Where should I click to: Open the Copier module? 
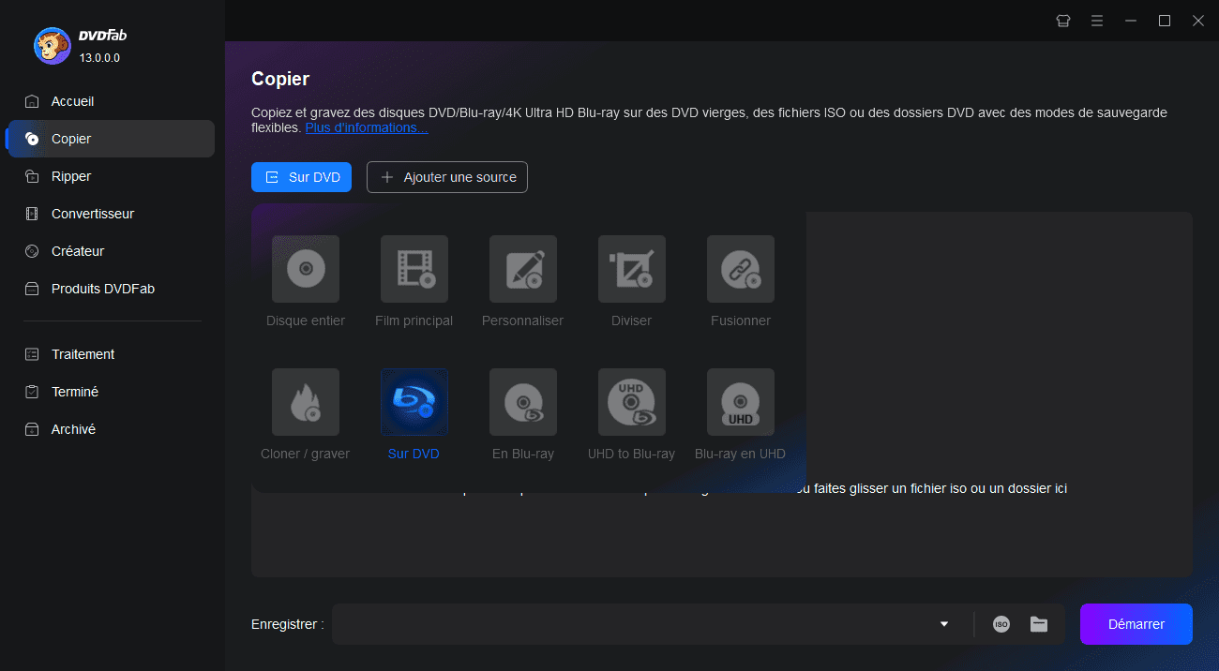(x=112, y=139)
